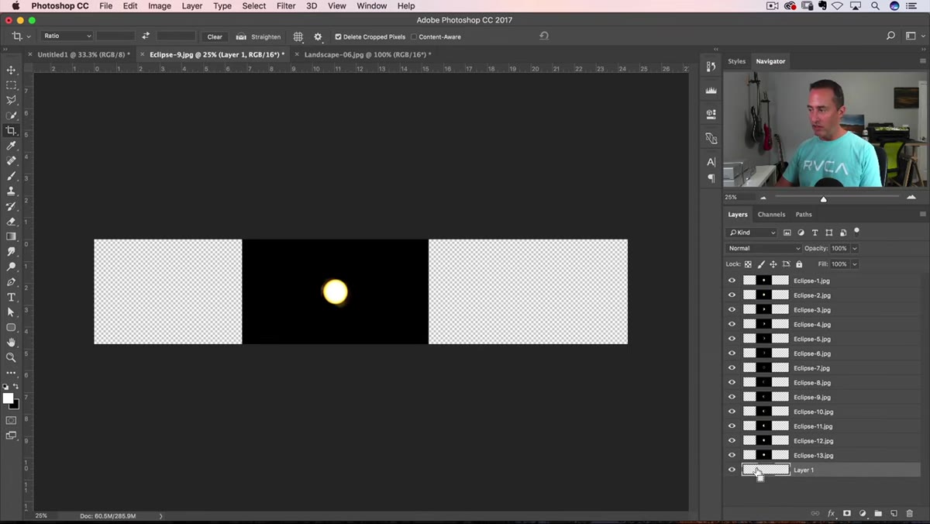Select the Horizontal Type tool
Screen dimensions: 930x524
pyautogui.click(x=11, y=297)
